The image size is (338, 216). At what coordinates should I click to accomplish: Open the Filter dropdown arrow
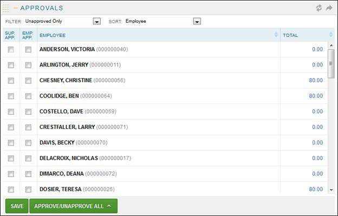coord(97,21)
